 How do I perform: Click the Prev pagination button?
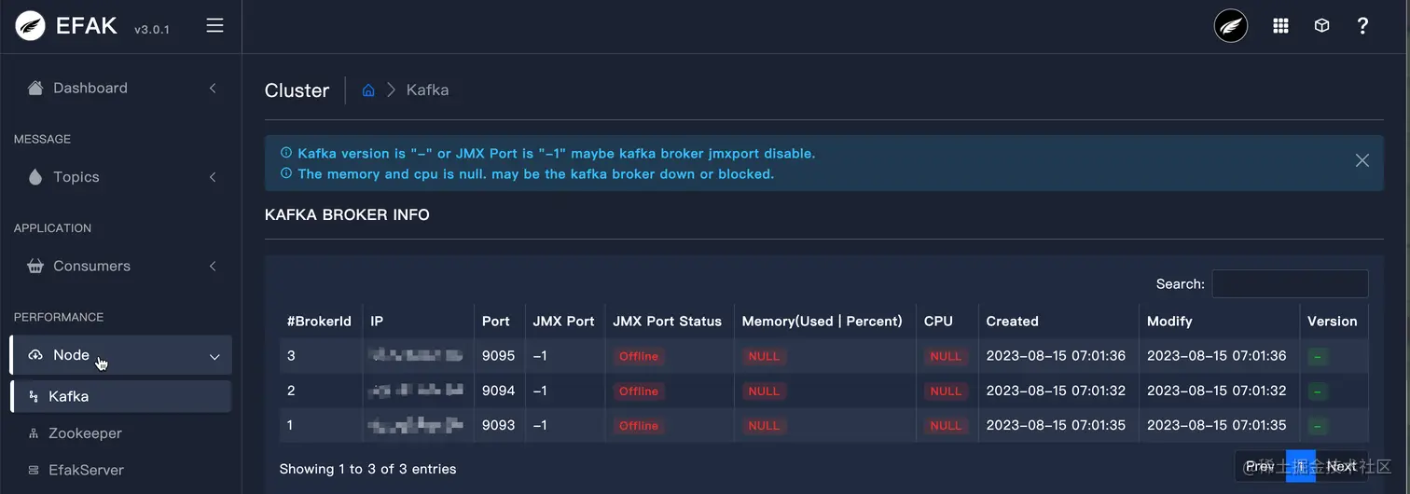pos(1260,466)
